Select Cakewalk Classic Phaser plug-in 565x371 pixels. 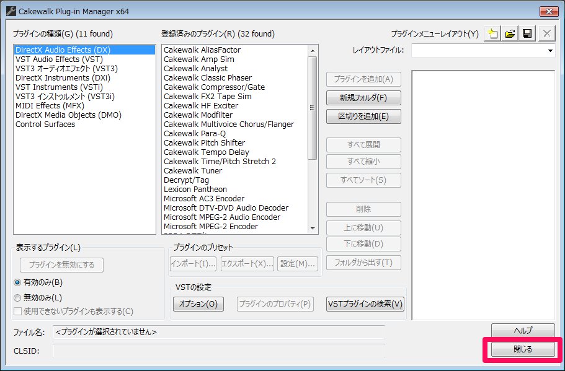(235, 78)
